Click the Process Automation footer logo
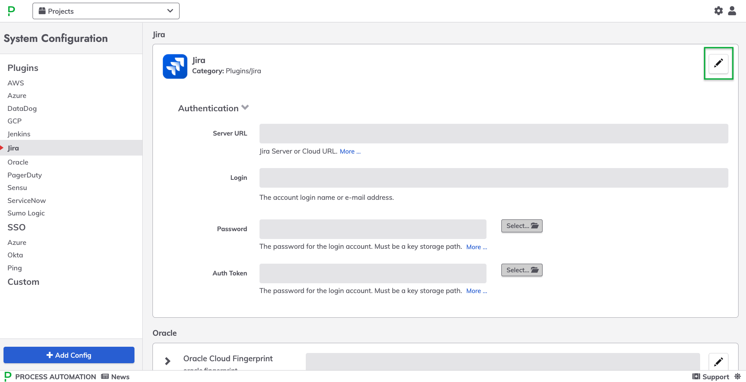Screen dimensions: 746x382 pyautogui.click(x=8, y=376)
